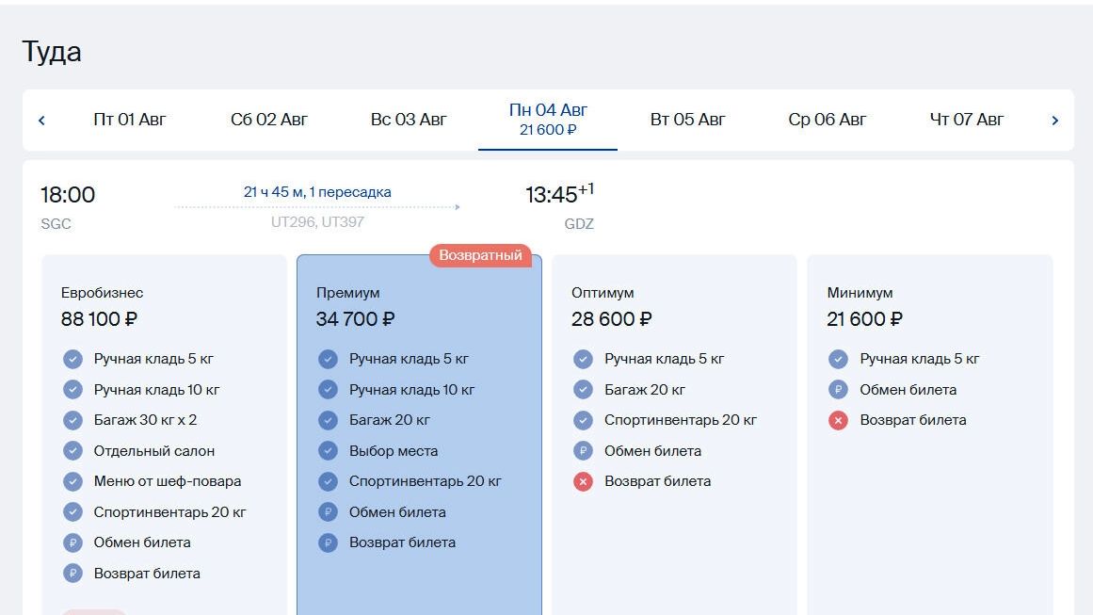Click red cross icon in Минимум tariff
The height and width of the screenshot is (615, 1093).
(x=838, y=420)
